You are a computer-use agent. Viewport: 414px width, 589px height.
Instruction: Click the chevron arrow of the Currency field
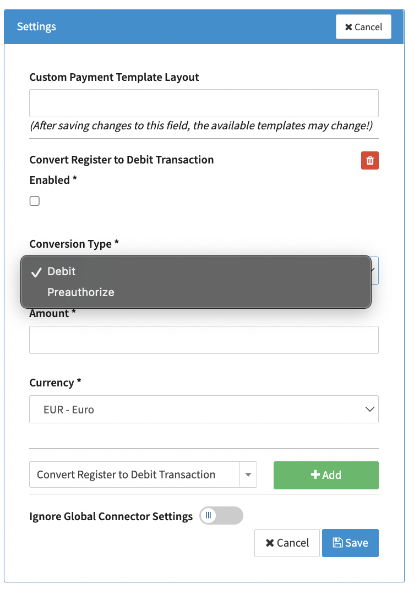pos(369,409)
